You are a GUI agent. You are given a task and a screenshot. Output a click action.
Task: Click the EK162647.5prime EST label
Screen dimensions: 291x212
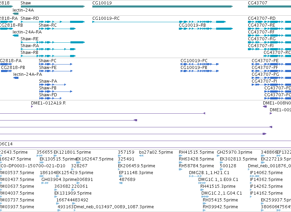tap(95, 159)
